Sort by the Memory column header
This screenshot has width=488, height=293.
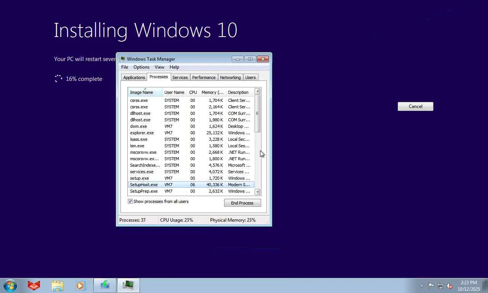click(x=212, y=92)
